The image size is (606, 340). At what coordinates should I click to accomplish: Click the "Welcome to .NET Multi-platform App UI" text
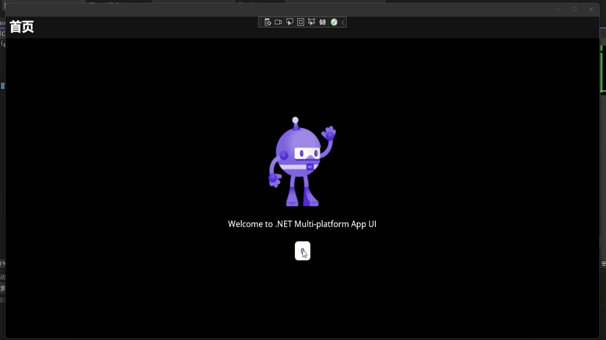tap(302, 224)
